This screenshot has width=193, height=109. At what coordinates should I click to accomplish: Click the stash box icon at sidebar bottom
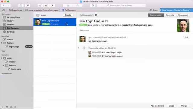pos(7,107)
